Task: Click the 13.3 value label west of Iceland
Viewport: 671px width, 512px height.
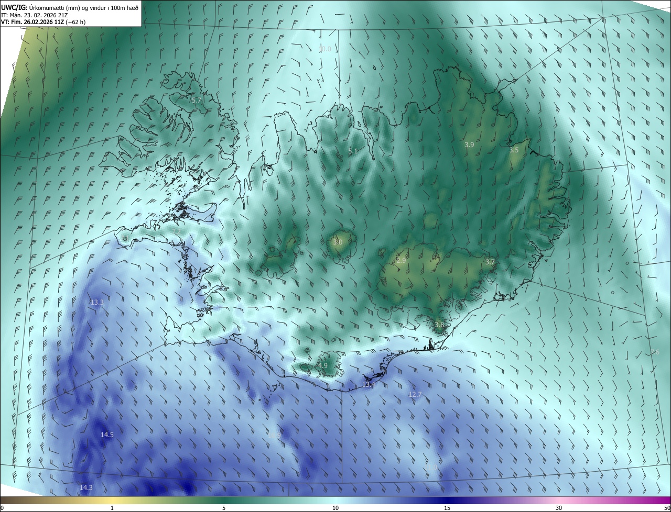Action: pos(97,303)
